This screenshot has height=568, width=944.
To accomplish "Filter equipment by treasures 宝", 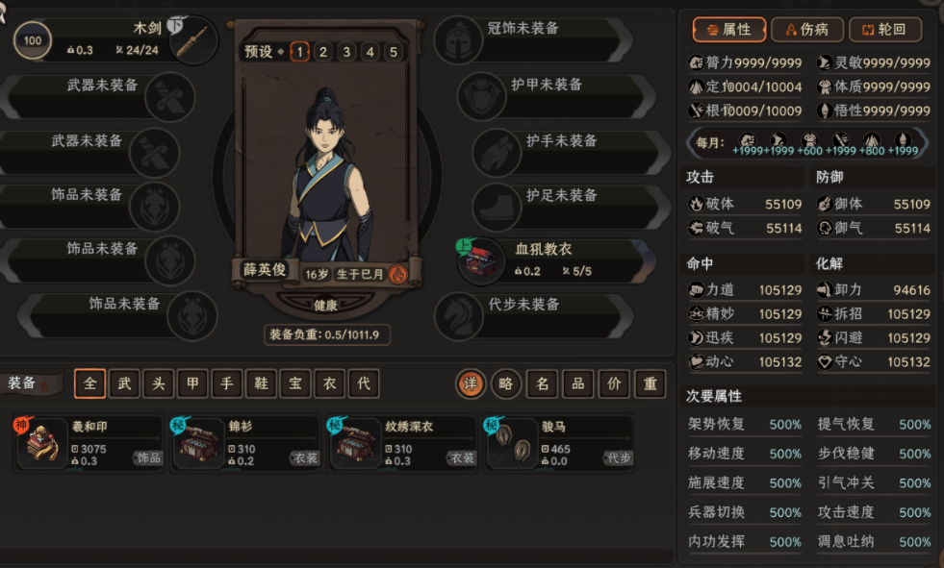I will point(295,383).
